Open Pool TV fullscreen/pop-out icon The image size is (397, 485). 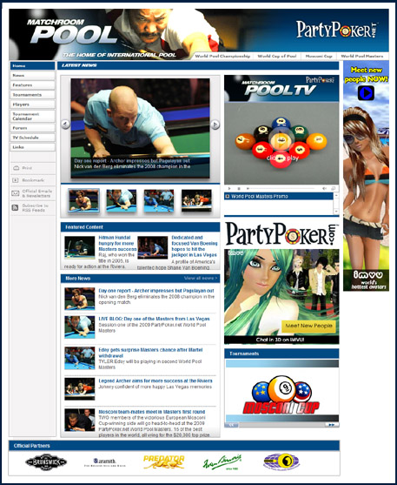pyautogui.click(x=333, y=188)
